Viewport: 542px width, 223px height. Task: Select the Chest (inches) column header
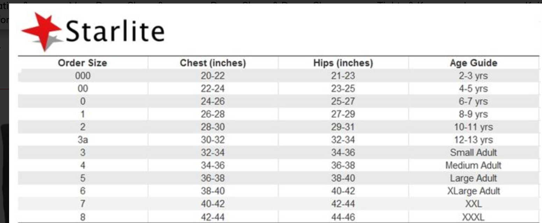pos(213,63)
